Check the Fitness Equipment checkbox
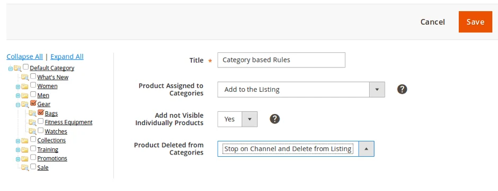The height and width of the screenshot is (191, 498). click(41, 121)
